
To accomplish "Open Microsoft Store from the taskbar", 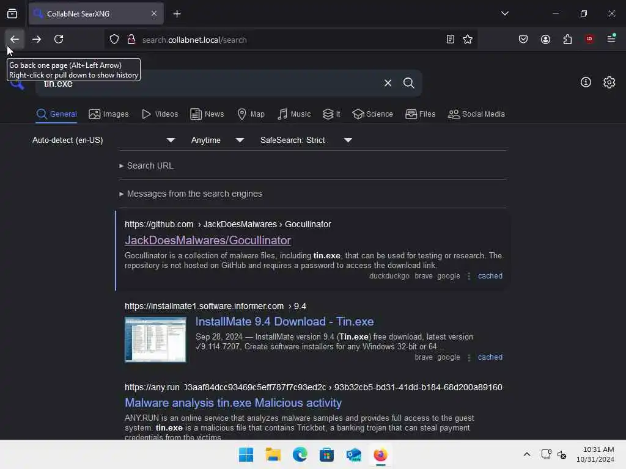I will point(326,454).
